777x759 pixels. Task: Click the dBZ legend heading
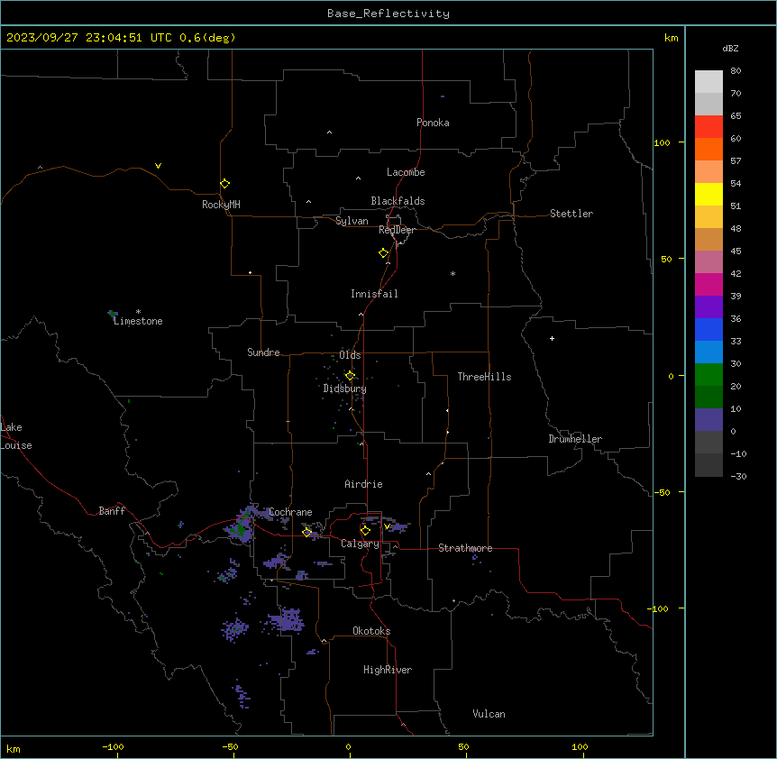tap(730, 48)
